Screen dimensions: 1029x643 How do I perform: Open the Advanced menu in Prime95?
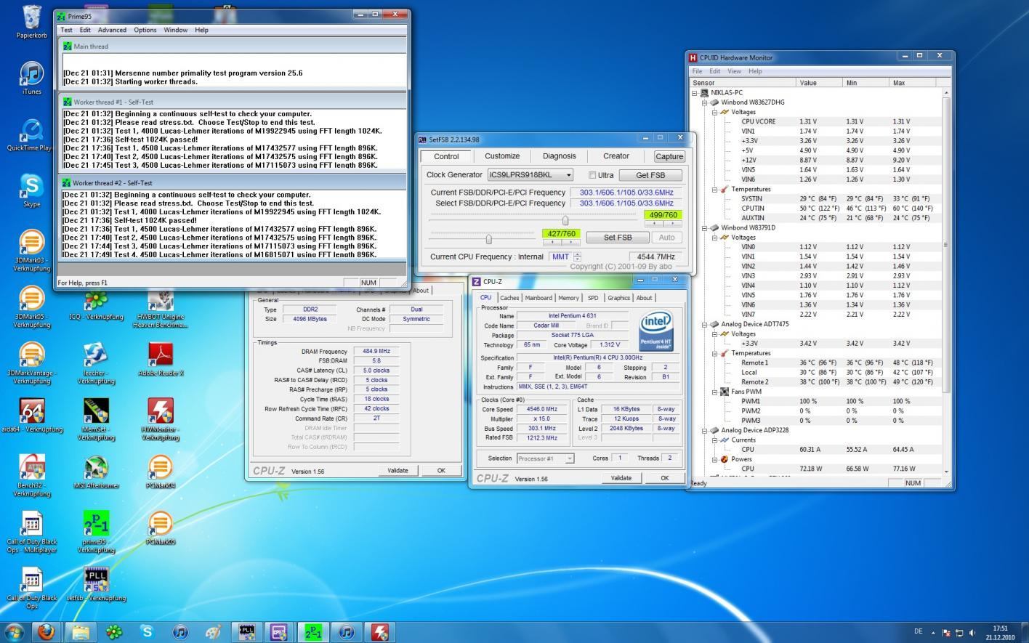[x=112, y=30]
